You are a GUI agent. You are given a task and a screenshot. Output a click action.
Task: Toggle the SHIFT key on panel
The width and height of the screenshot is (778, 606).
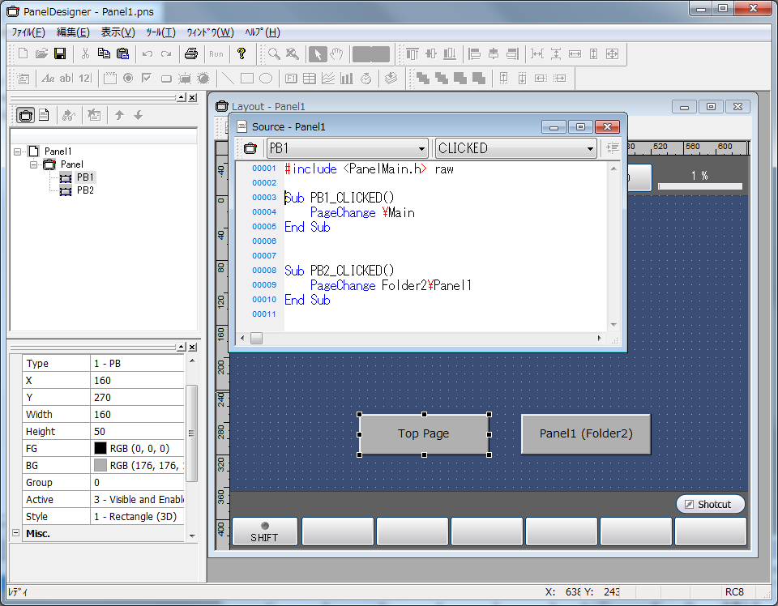tap(264, 531)
